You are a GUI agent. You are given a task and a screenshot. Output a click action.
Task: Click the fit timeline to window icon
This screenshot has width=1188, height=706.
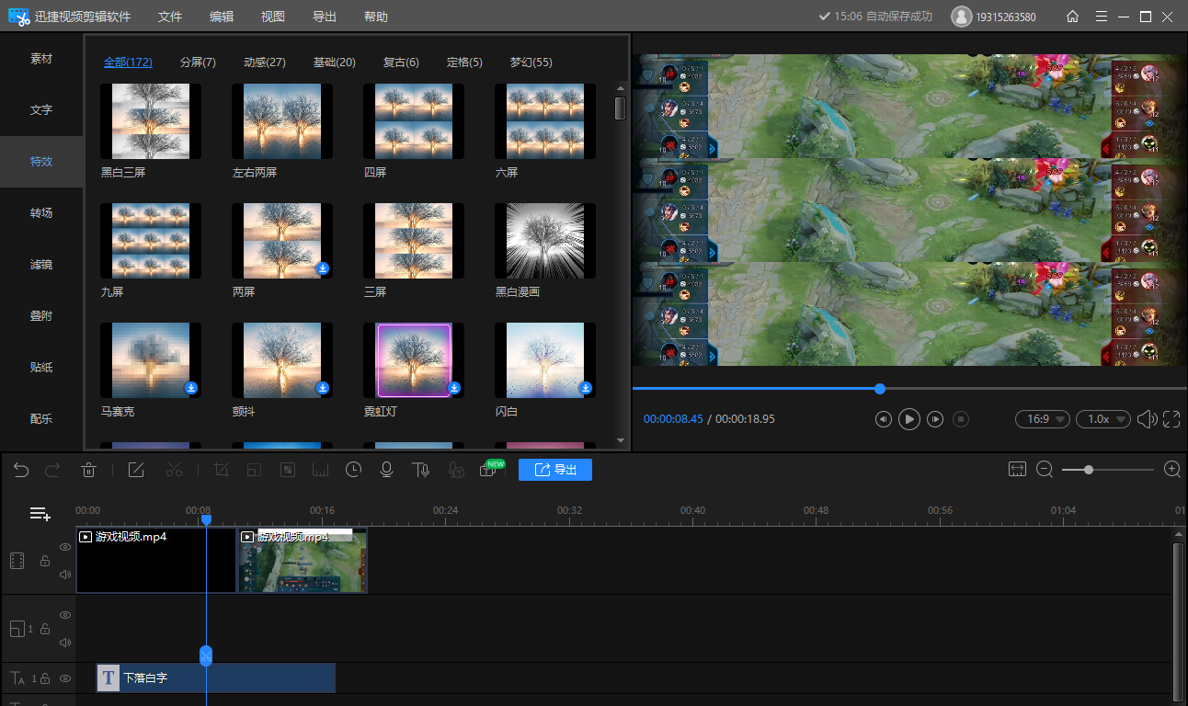coord(1017,469)
